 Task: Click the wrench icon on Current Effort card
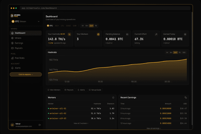point(156,34)
